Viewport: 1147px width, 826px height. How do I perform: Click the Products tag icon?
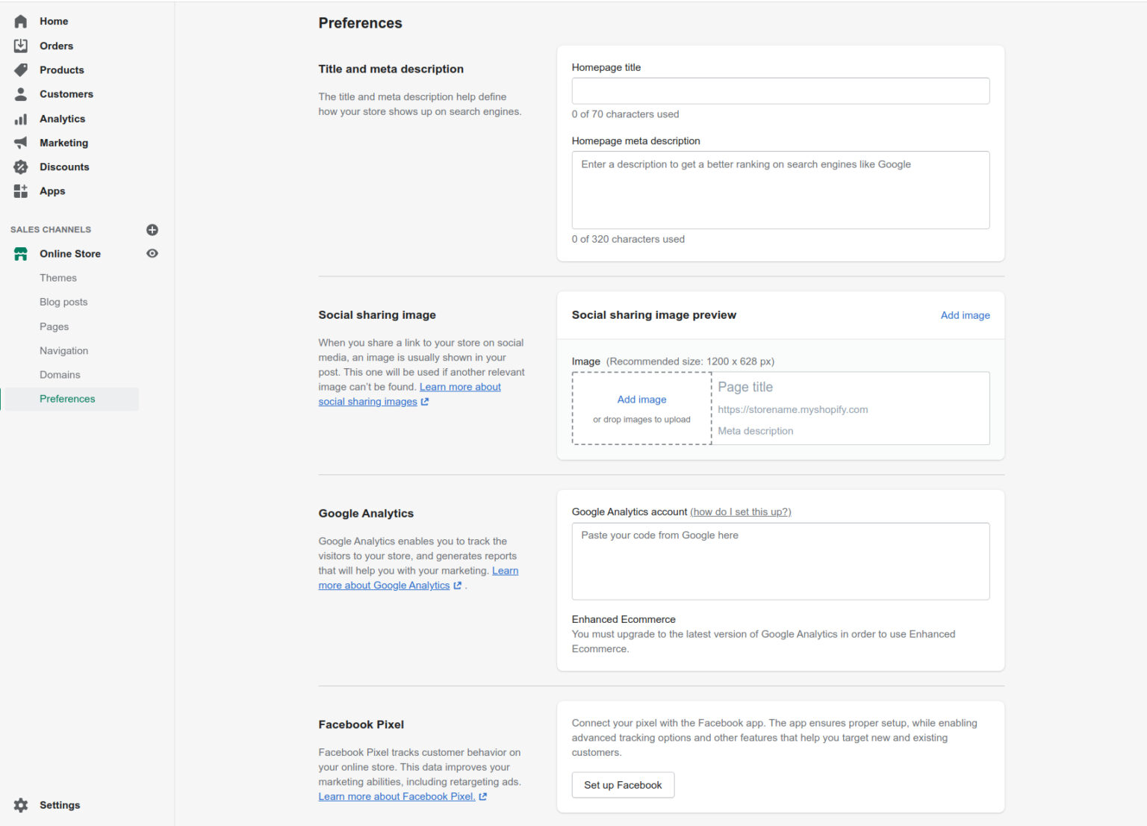pyautogui.click(x=21, y=70)
